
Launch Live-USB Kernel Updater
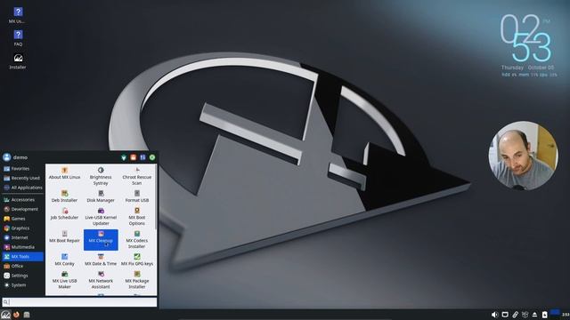click(101, 217)
